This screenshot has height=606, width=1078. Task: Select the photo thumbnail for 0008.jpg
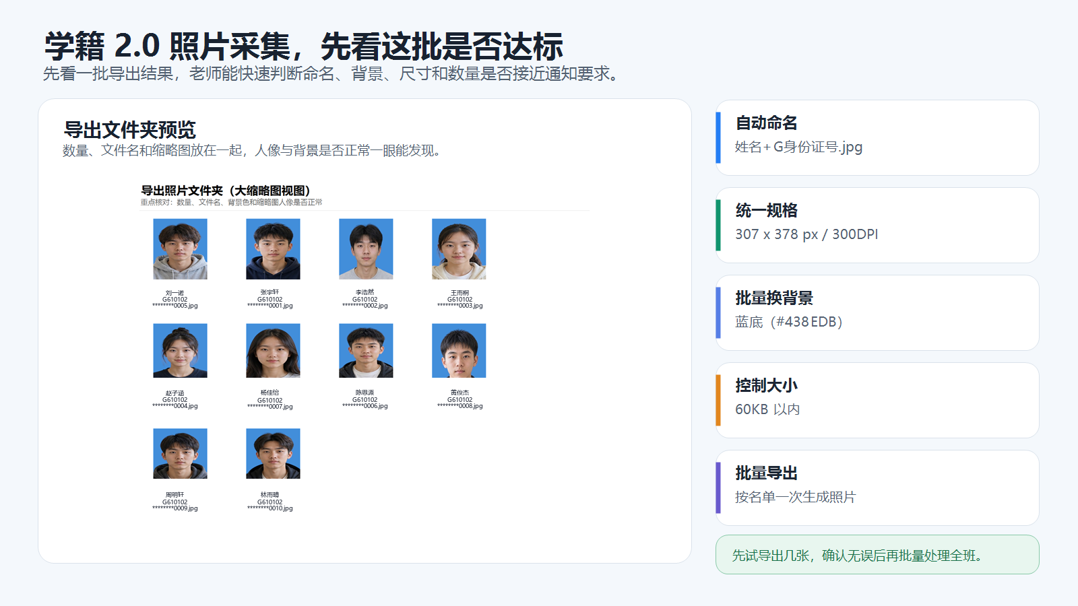pos(459,351)
